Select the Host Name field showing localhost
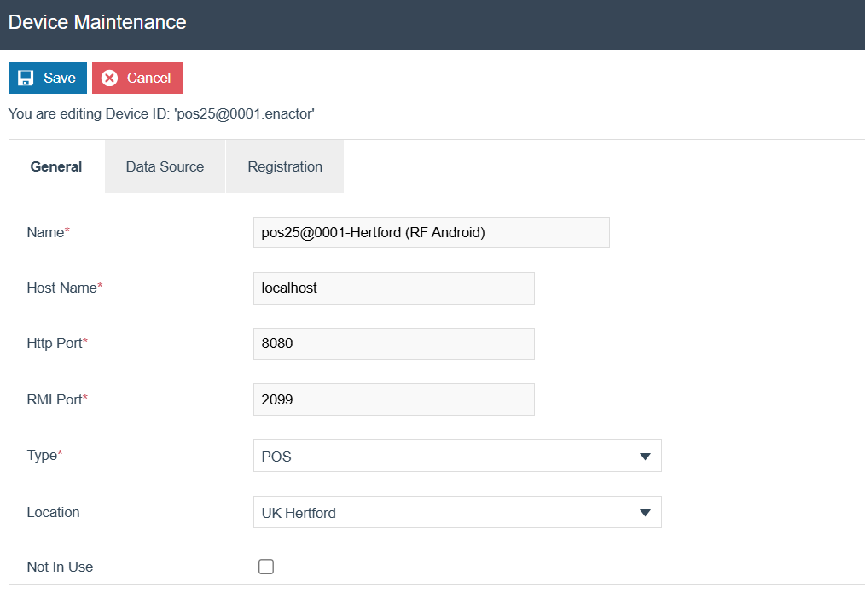Screen dimensions: 865x611 pyautogui.click(x=393, y=288)
